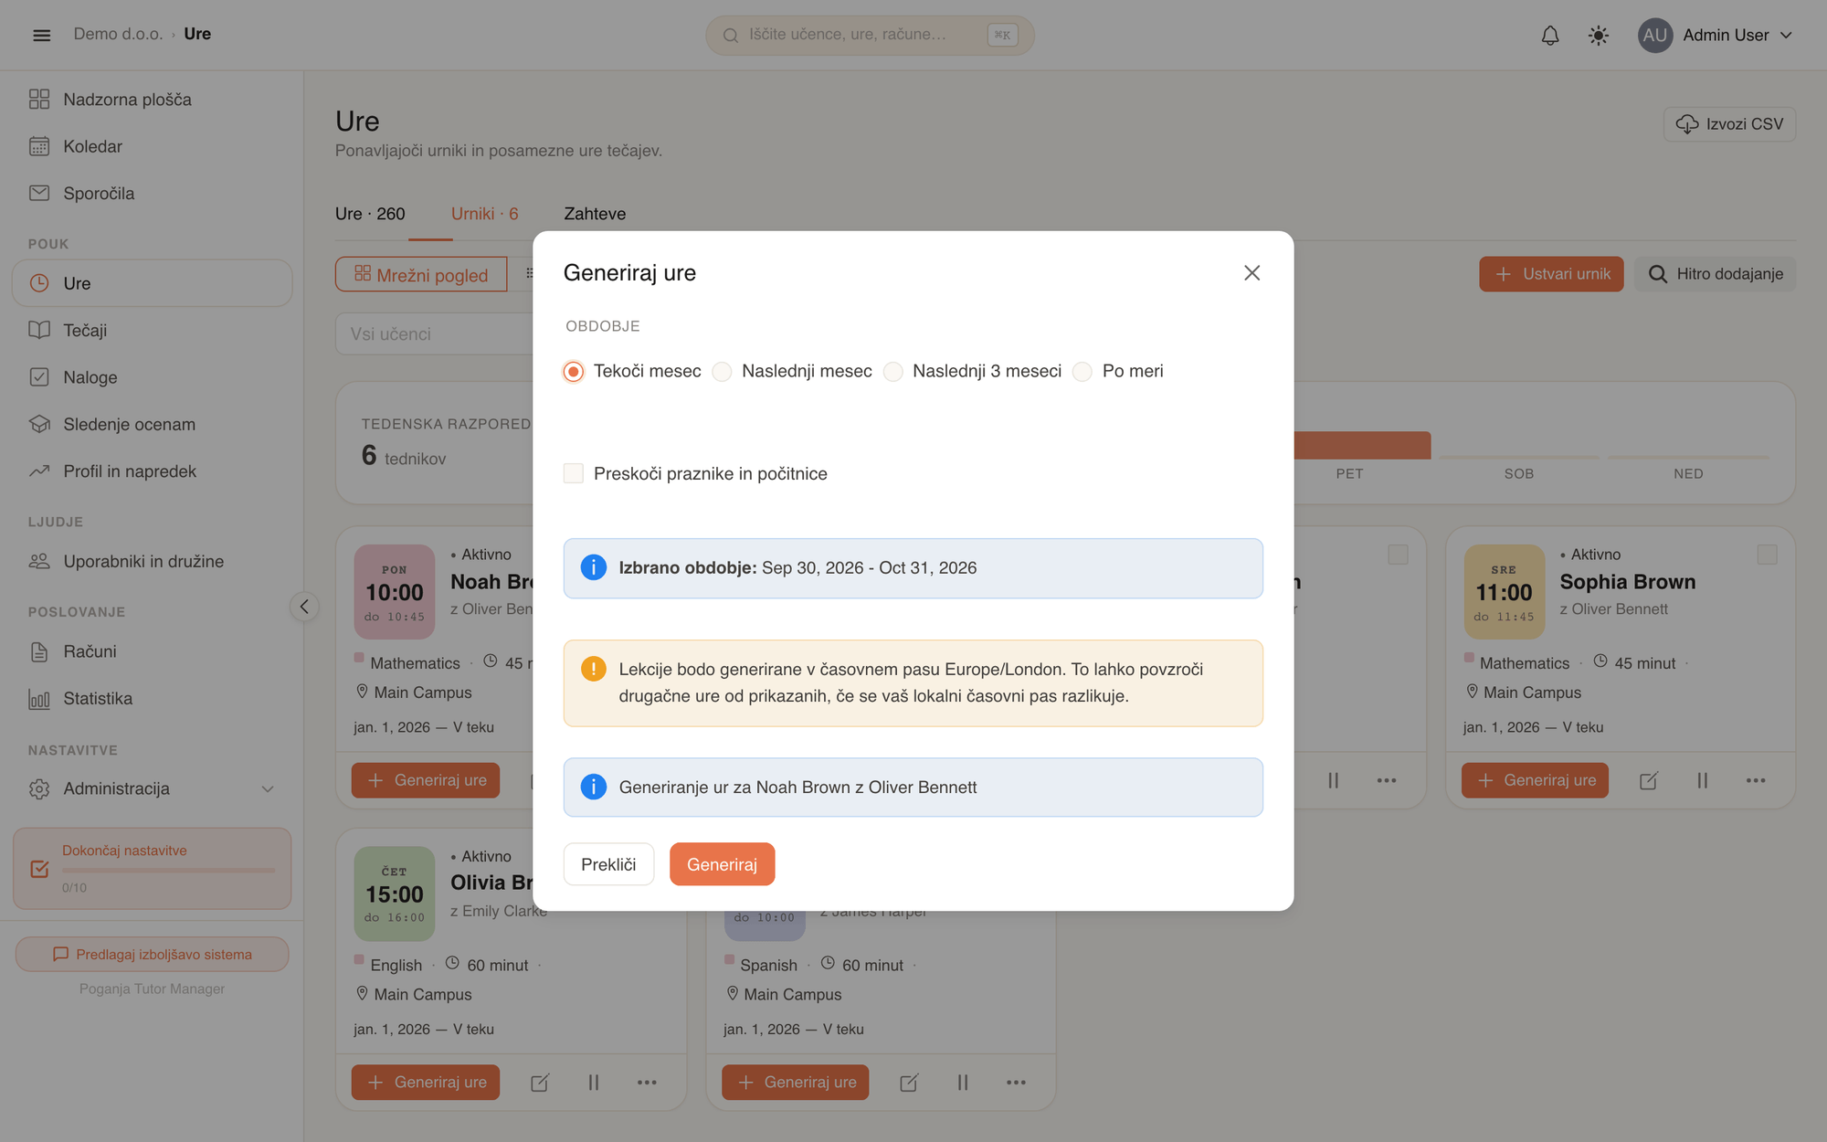The image size is (1827, 1142).
Task: Open the Zahteve tab
Action: click(x=595, y=214)
